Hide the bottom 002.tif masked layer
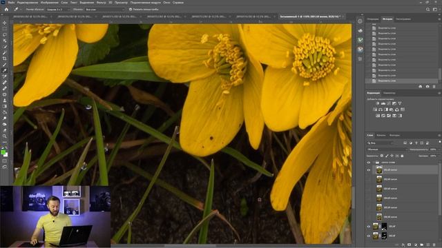 368,236
